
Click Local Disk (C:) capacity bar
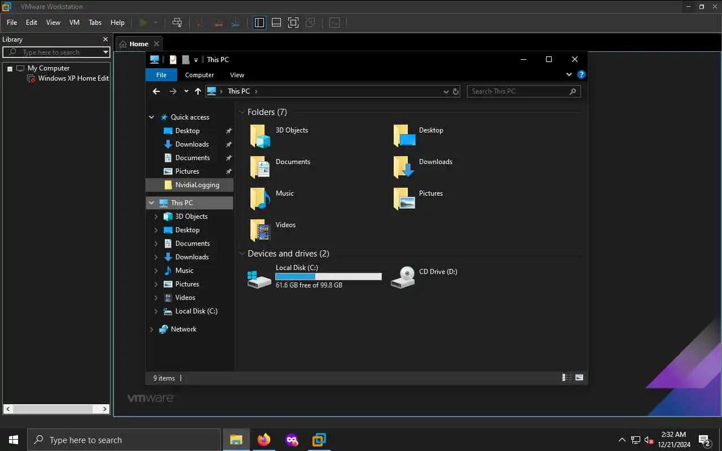pos(328,277)
